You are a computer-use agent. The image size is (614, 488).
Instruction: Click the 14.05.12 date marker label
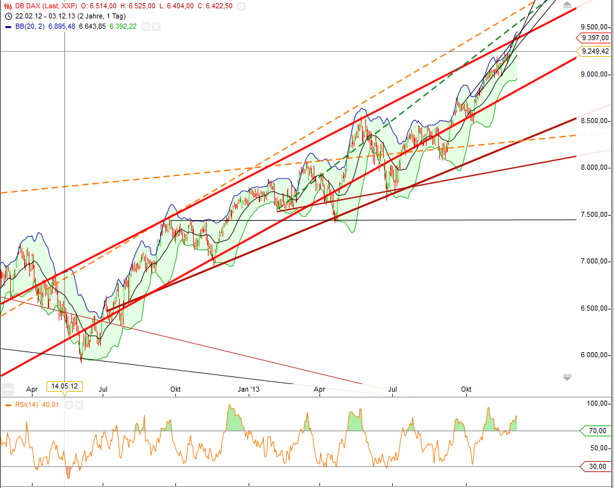pos(65,386)
